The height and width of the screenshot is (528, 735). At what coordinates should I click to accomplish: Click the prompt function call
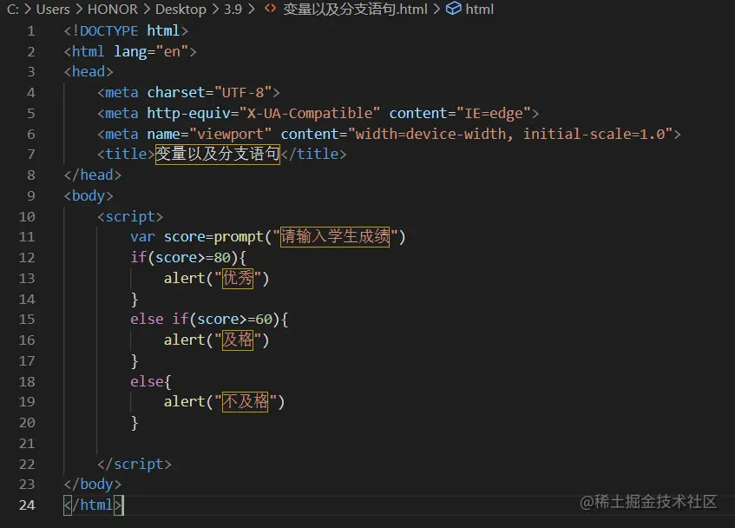point(239,237)
